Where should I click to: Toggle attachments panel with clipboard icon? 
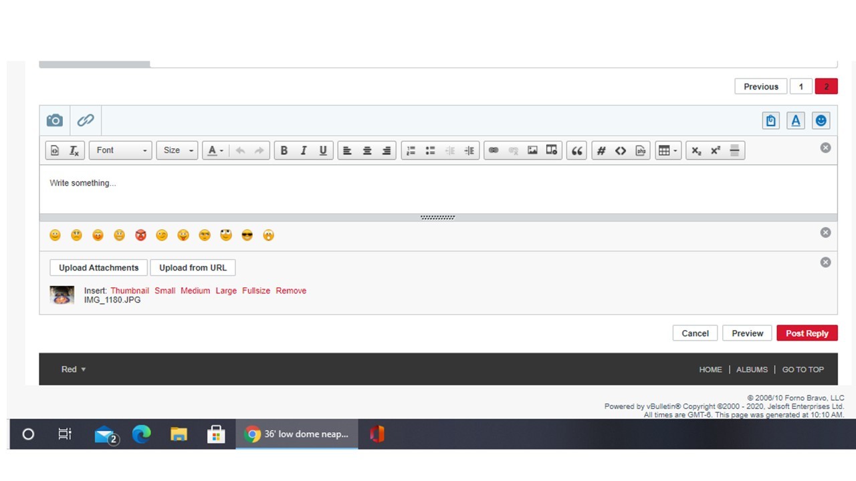[x=771, y=121]
